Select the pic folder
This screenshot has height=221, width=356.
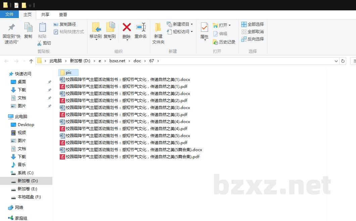(68, 73)
